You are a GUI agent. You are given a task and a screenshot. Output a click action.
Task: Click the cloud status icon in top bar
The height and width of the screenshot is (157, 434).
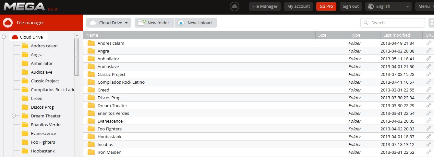point(235,6)
